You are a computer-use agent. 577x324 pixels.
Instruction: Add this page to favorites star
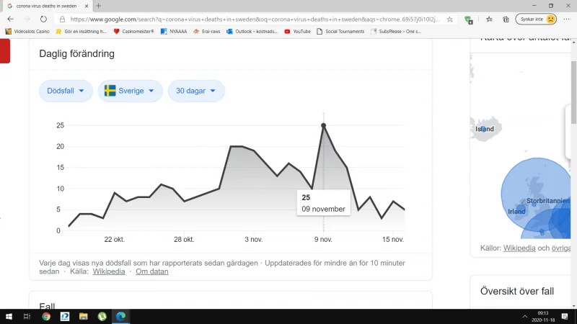point(449,19)
